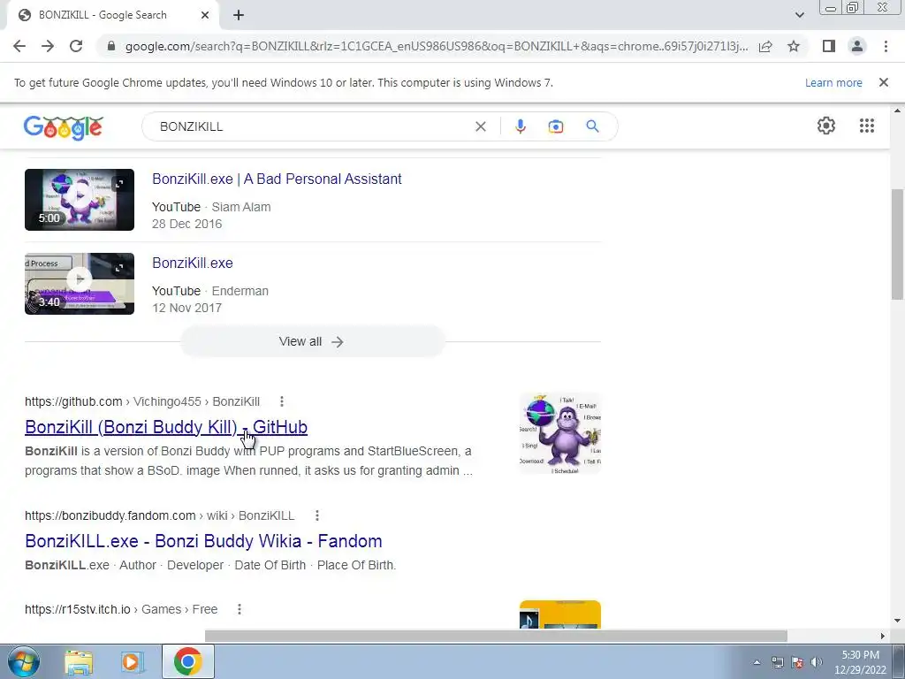Share this page from the address bar

765,46
